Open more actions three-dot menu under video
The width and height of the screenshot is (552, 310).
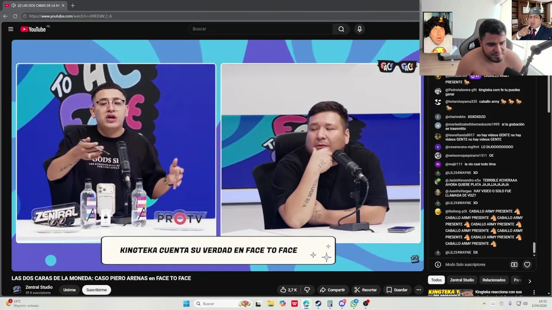coord(418,290)
